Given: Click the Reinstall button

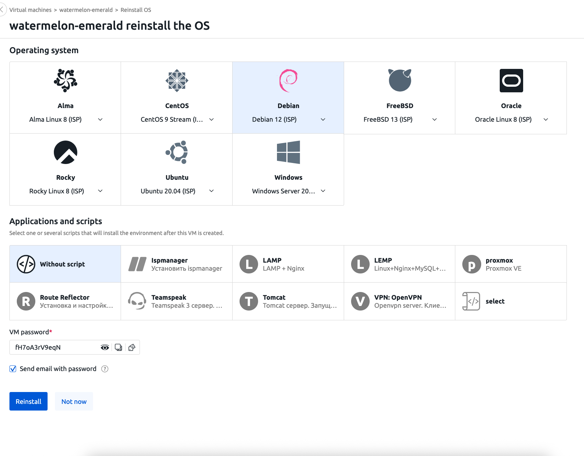Looking at the screenshot, I should pos(28,401).
